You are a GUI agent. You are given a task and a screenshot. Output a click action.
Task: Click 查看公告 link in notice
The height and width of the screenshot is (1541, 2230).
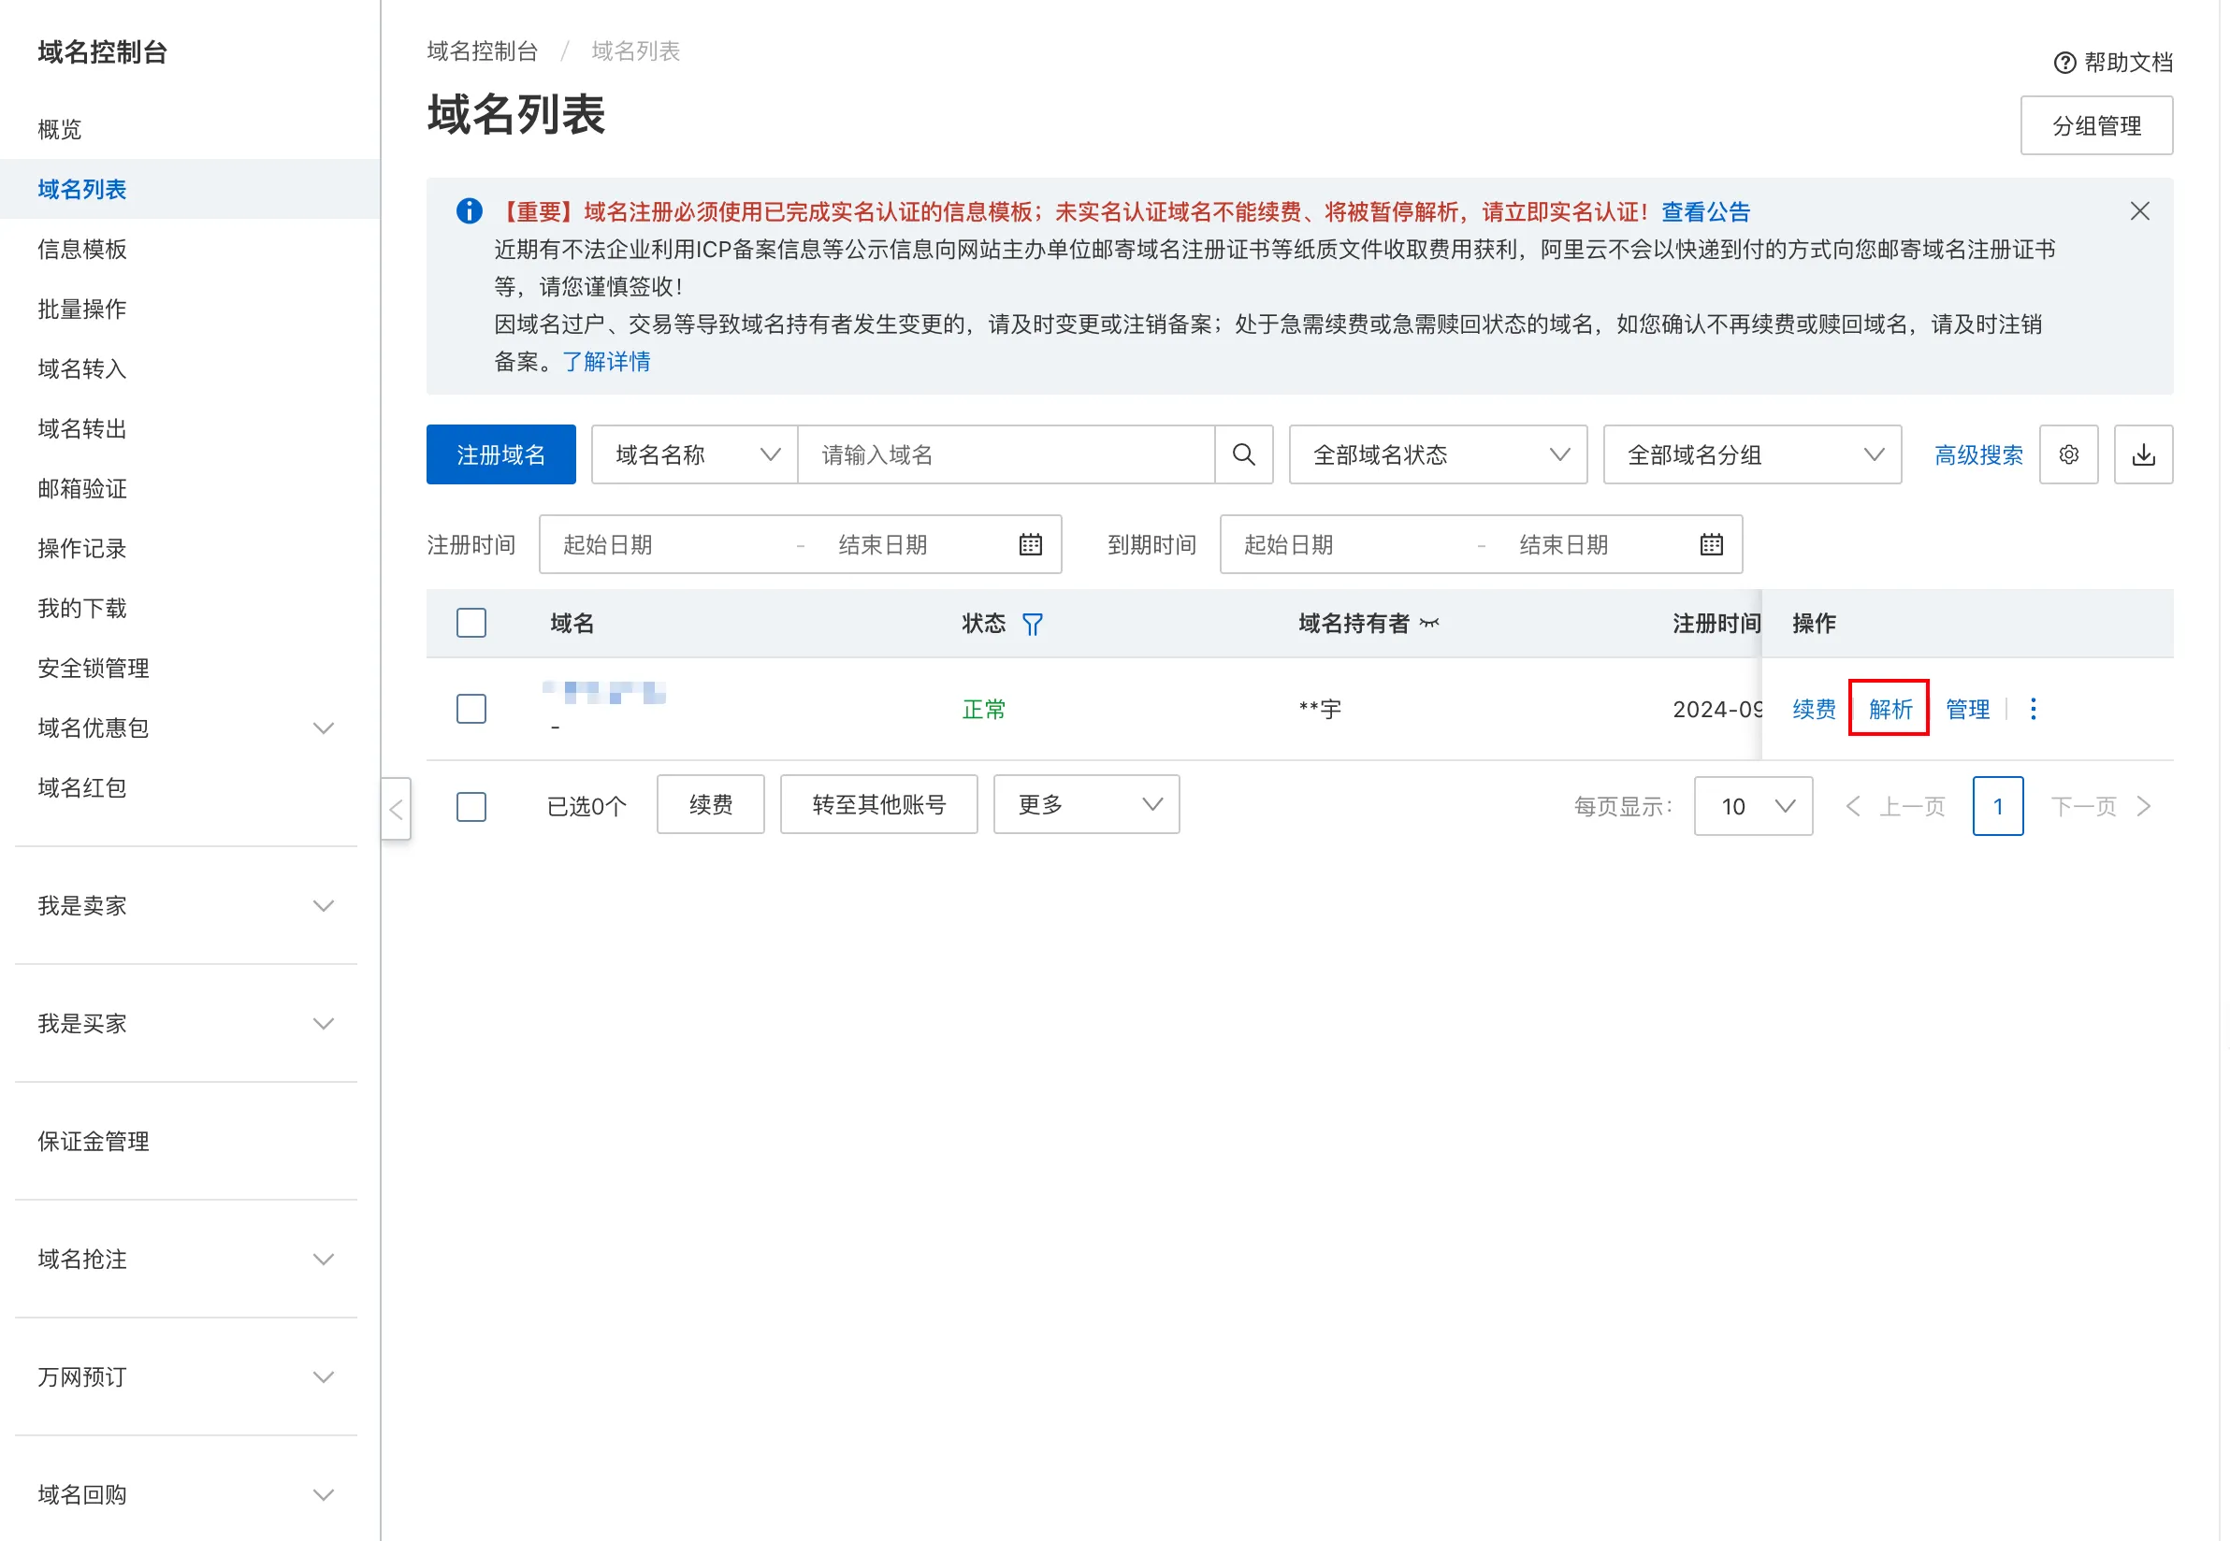coord(1705,211)
